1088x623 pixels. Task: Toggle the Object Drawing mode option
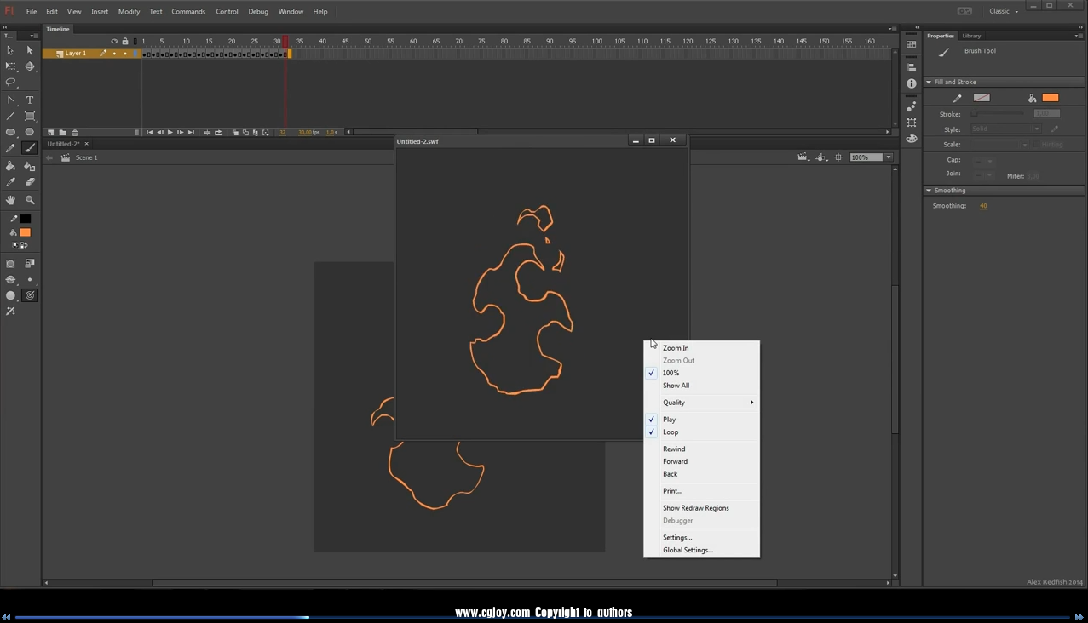[10, 264]
